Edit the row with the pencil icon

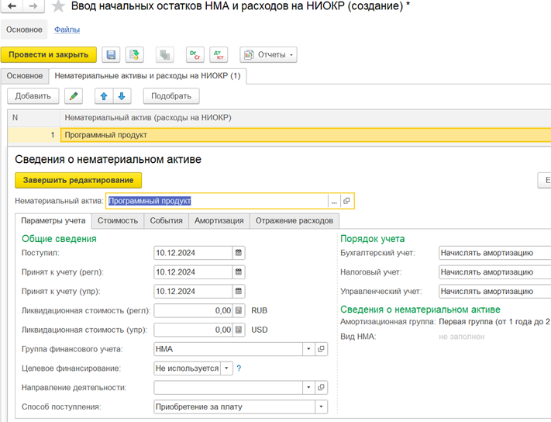pos(74,96)
